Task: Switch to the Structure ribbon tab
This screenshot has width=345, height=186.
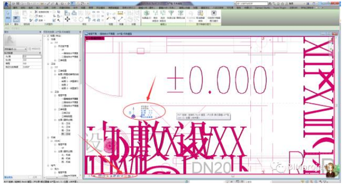Action: click(23, 7)
